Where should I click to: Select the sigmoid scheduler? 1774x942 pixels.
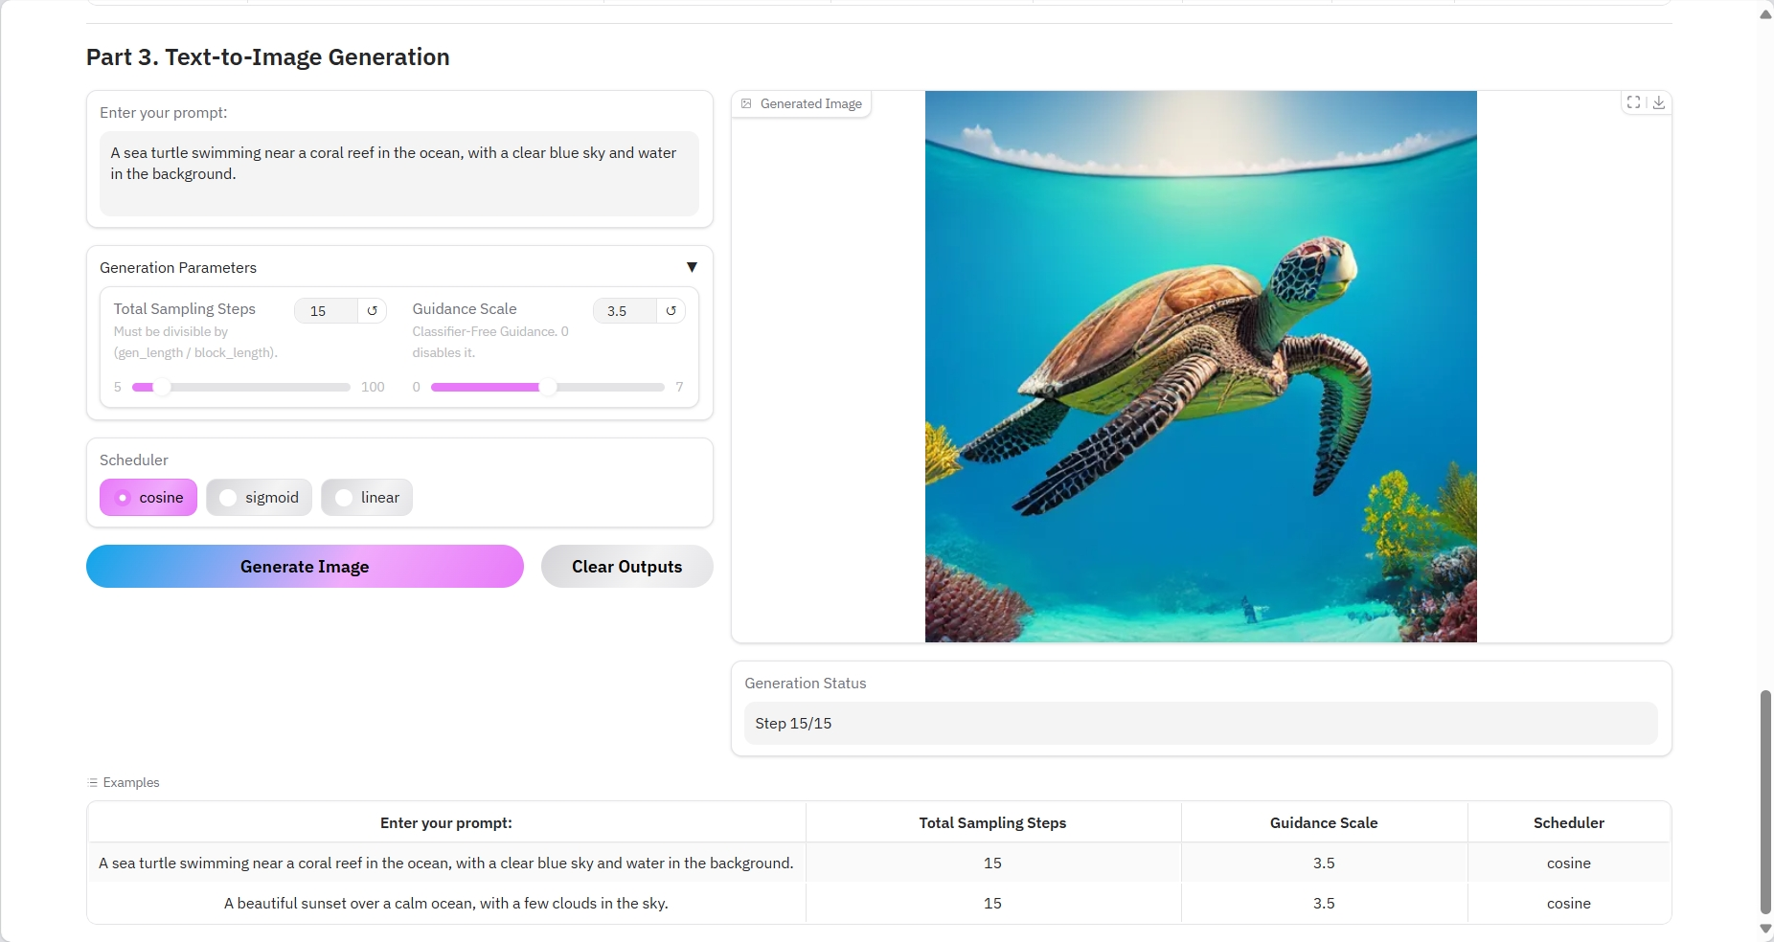(x=259, y=498)
